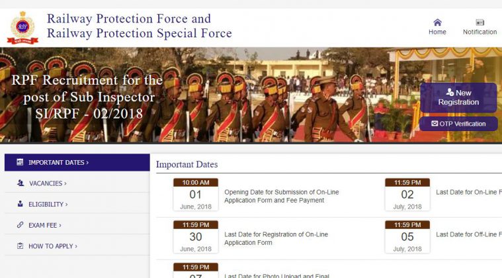Select the ELIGIBILITY sidebar tab
Image resolution: width=502 pixels, height=278 pixels.
[77, 204]
